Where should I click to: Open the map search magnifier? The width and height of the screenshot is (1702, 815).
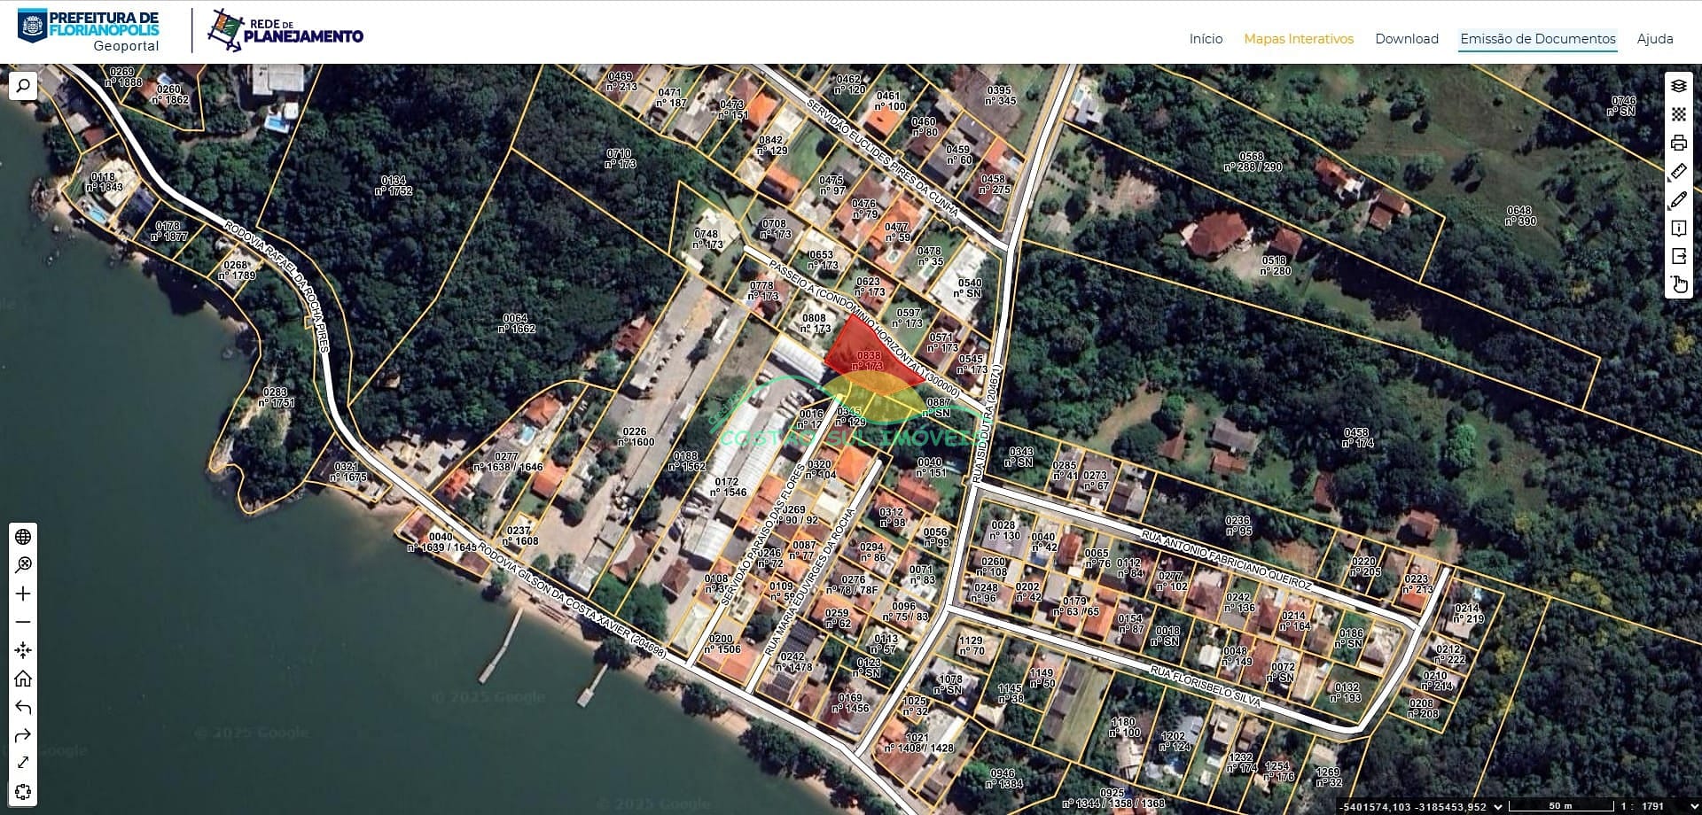click(23, 86)
